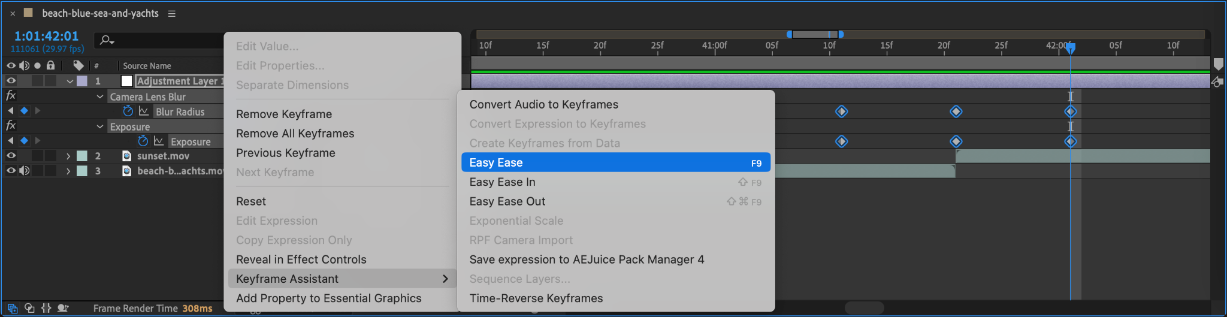The width and height of the screenshot is (1227, 317).
Task: Collapse the Camera Lens Blur effect
Action: pos(100,96)
